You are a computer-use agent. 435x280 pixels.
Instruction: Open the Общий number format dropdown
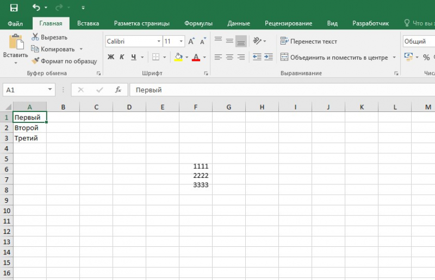pyautogui.click(x=419, y=41)
